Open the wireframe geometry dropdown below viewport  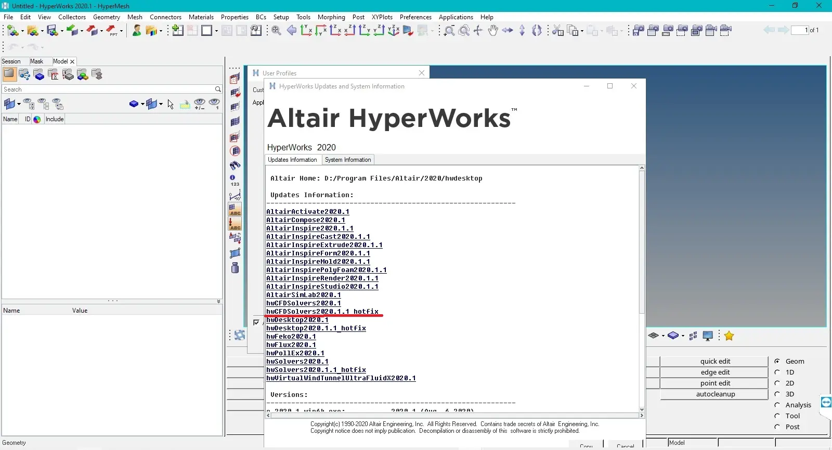point(663,336)
